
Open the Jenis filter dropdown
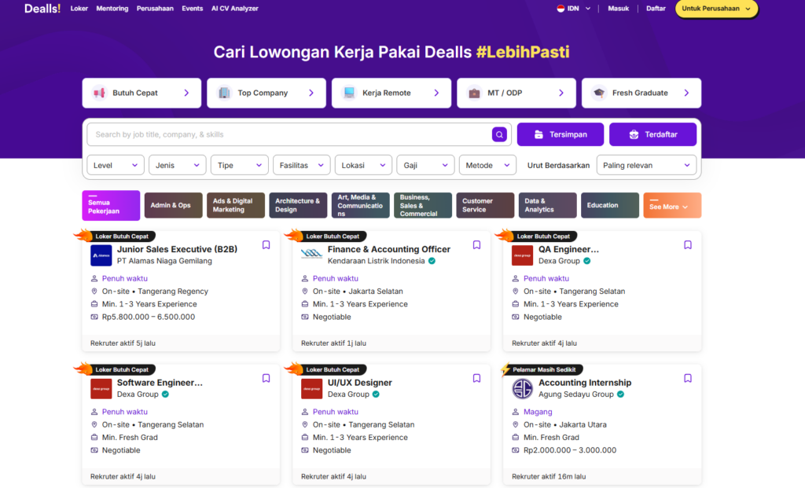click(x=177, y=165)
